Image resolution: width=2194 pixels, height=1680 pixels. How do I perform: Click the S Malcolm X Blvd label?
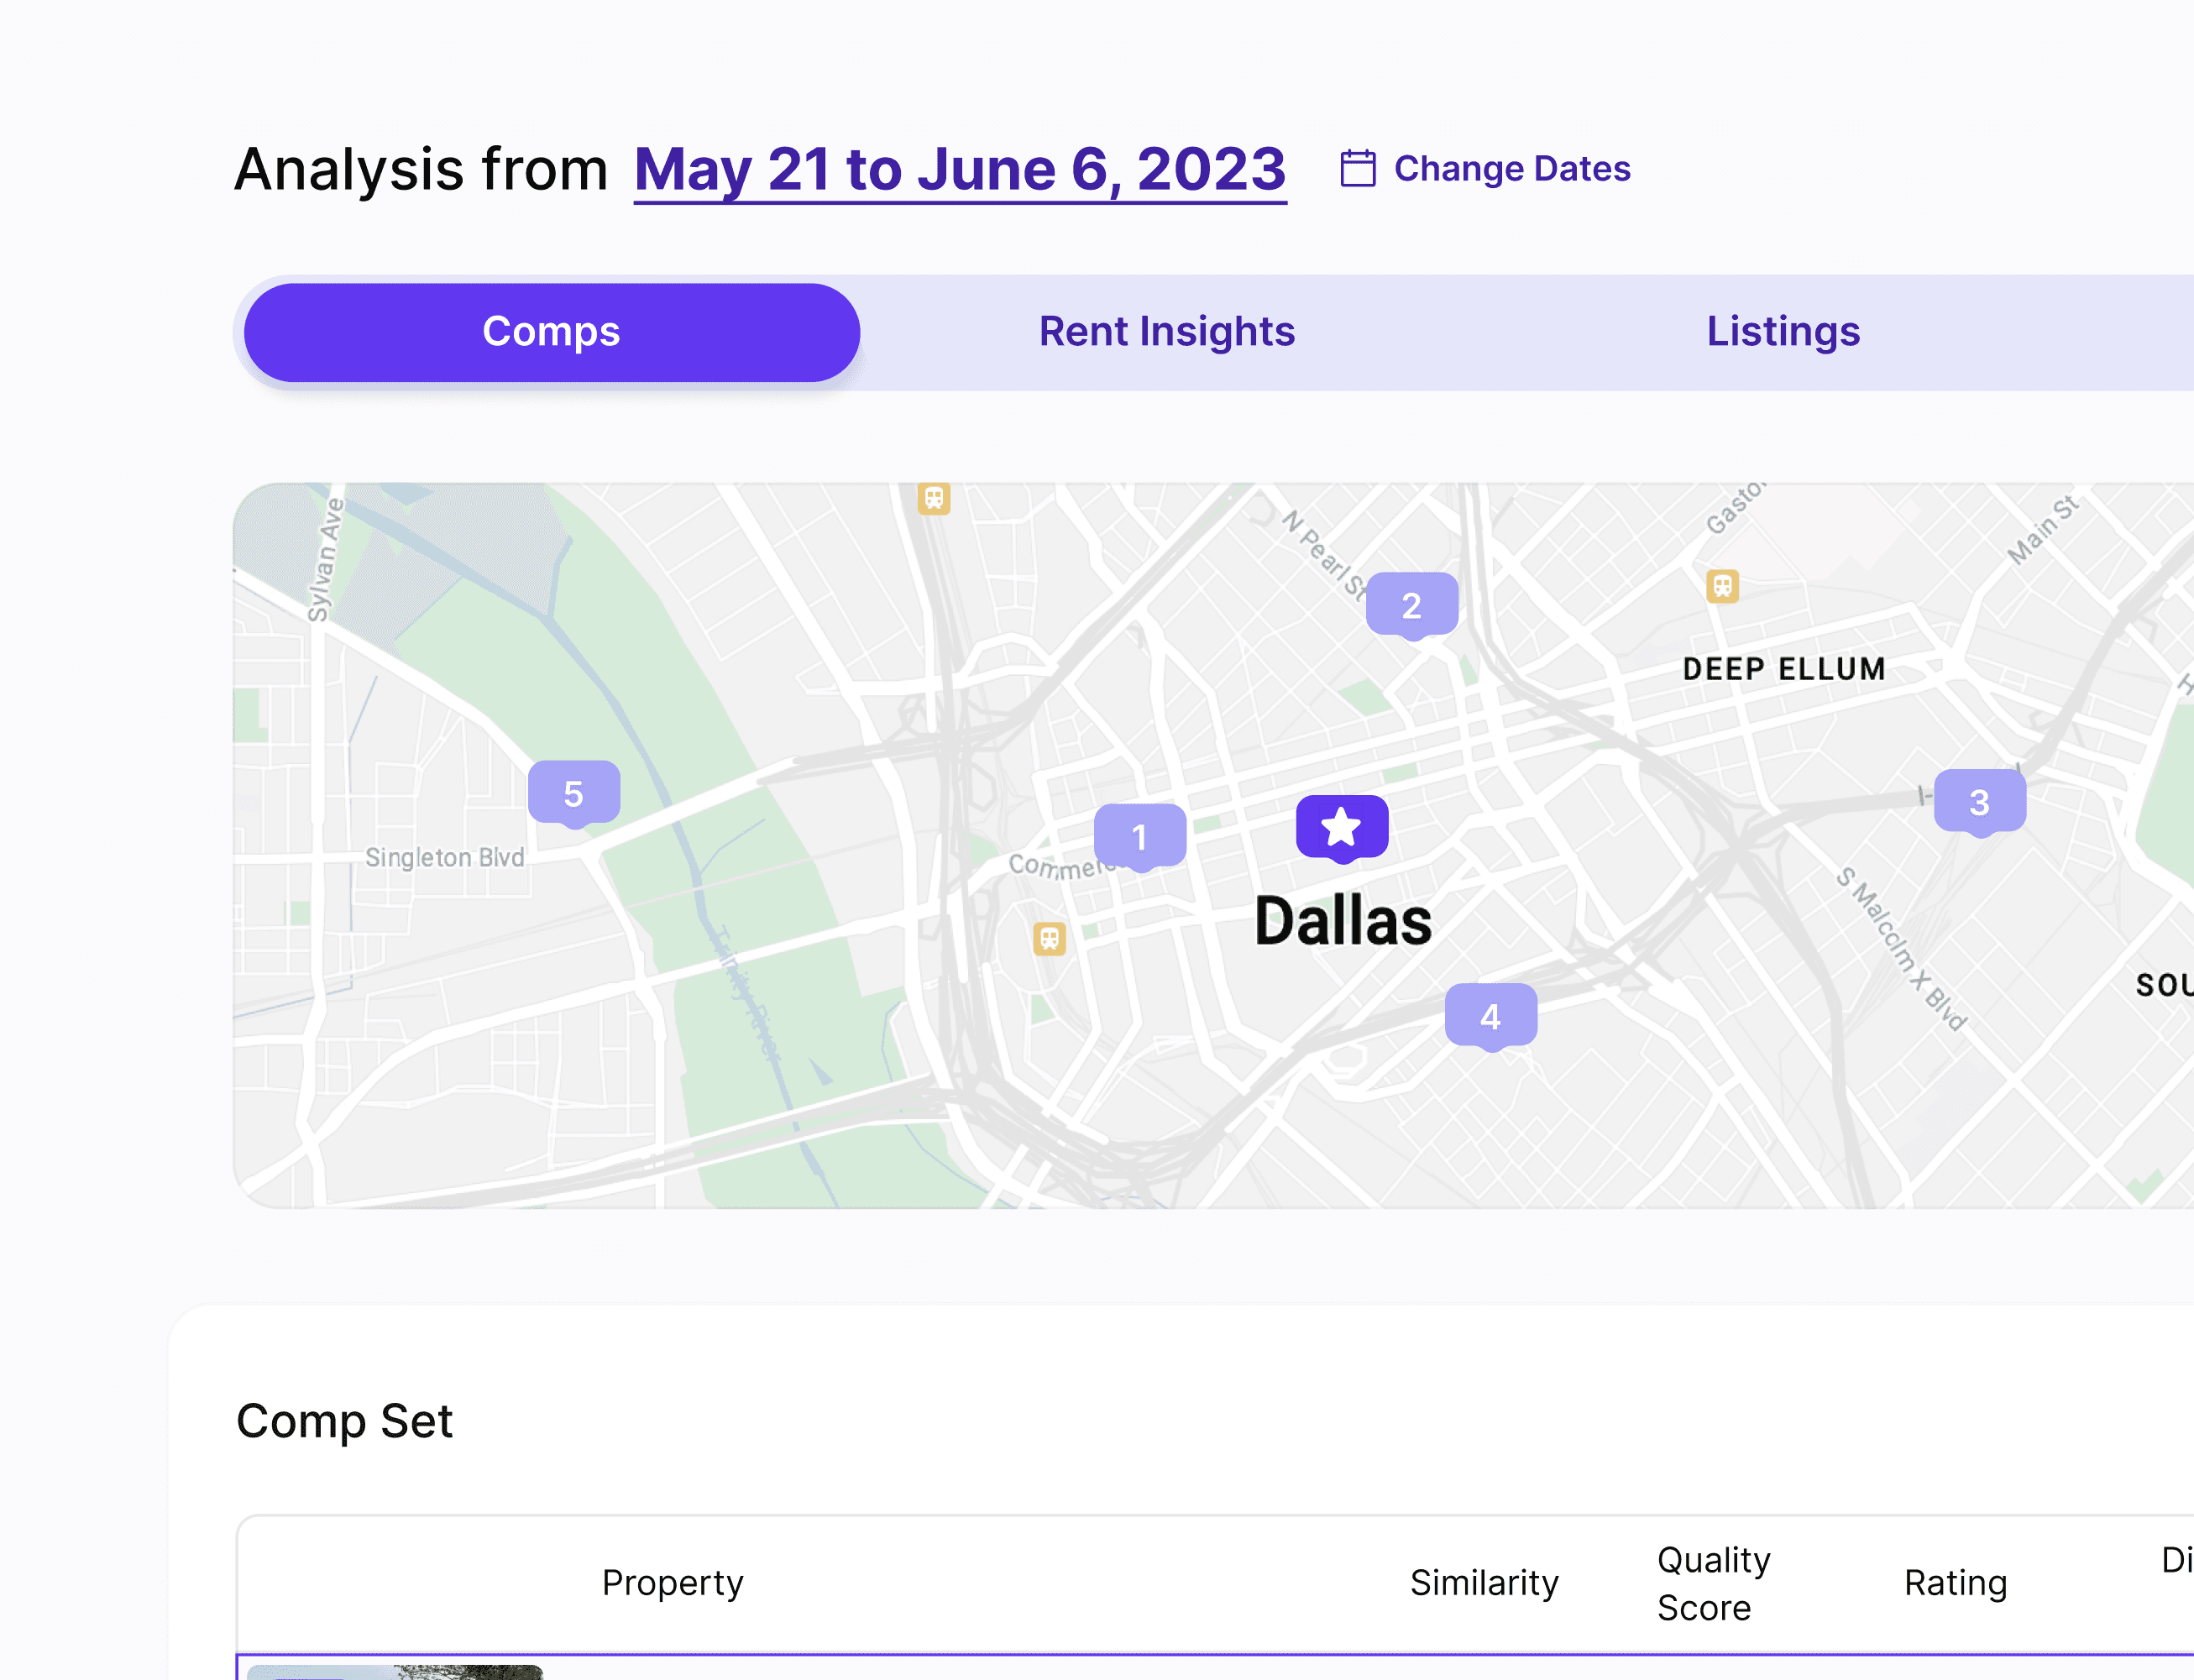[x=1901, y=948]
